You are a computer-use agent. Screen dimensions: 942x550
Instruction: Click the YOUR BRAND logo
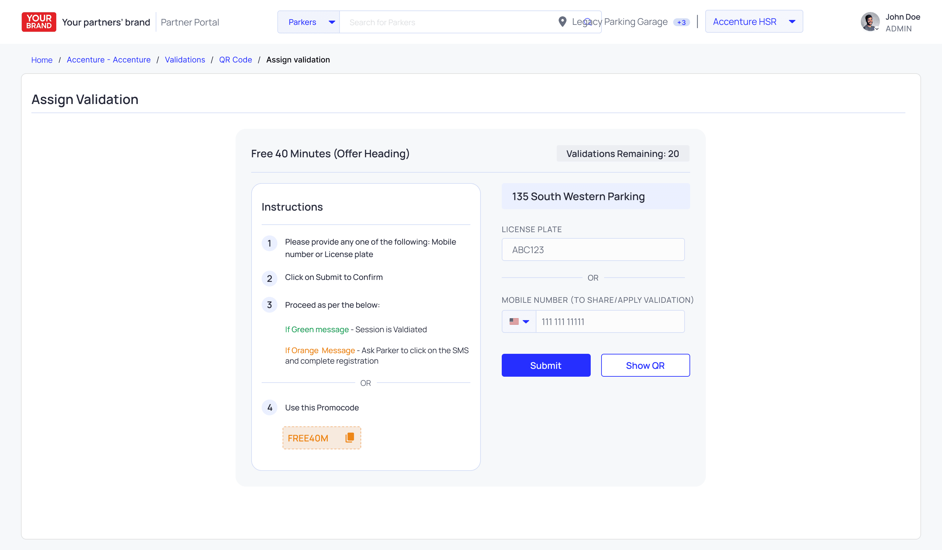pyautogui.click(x=39, y=22)
